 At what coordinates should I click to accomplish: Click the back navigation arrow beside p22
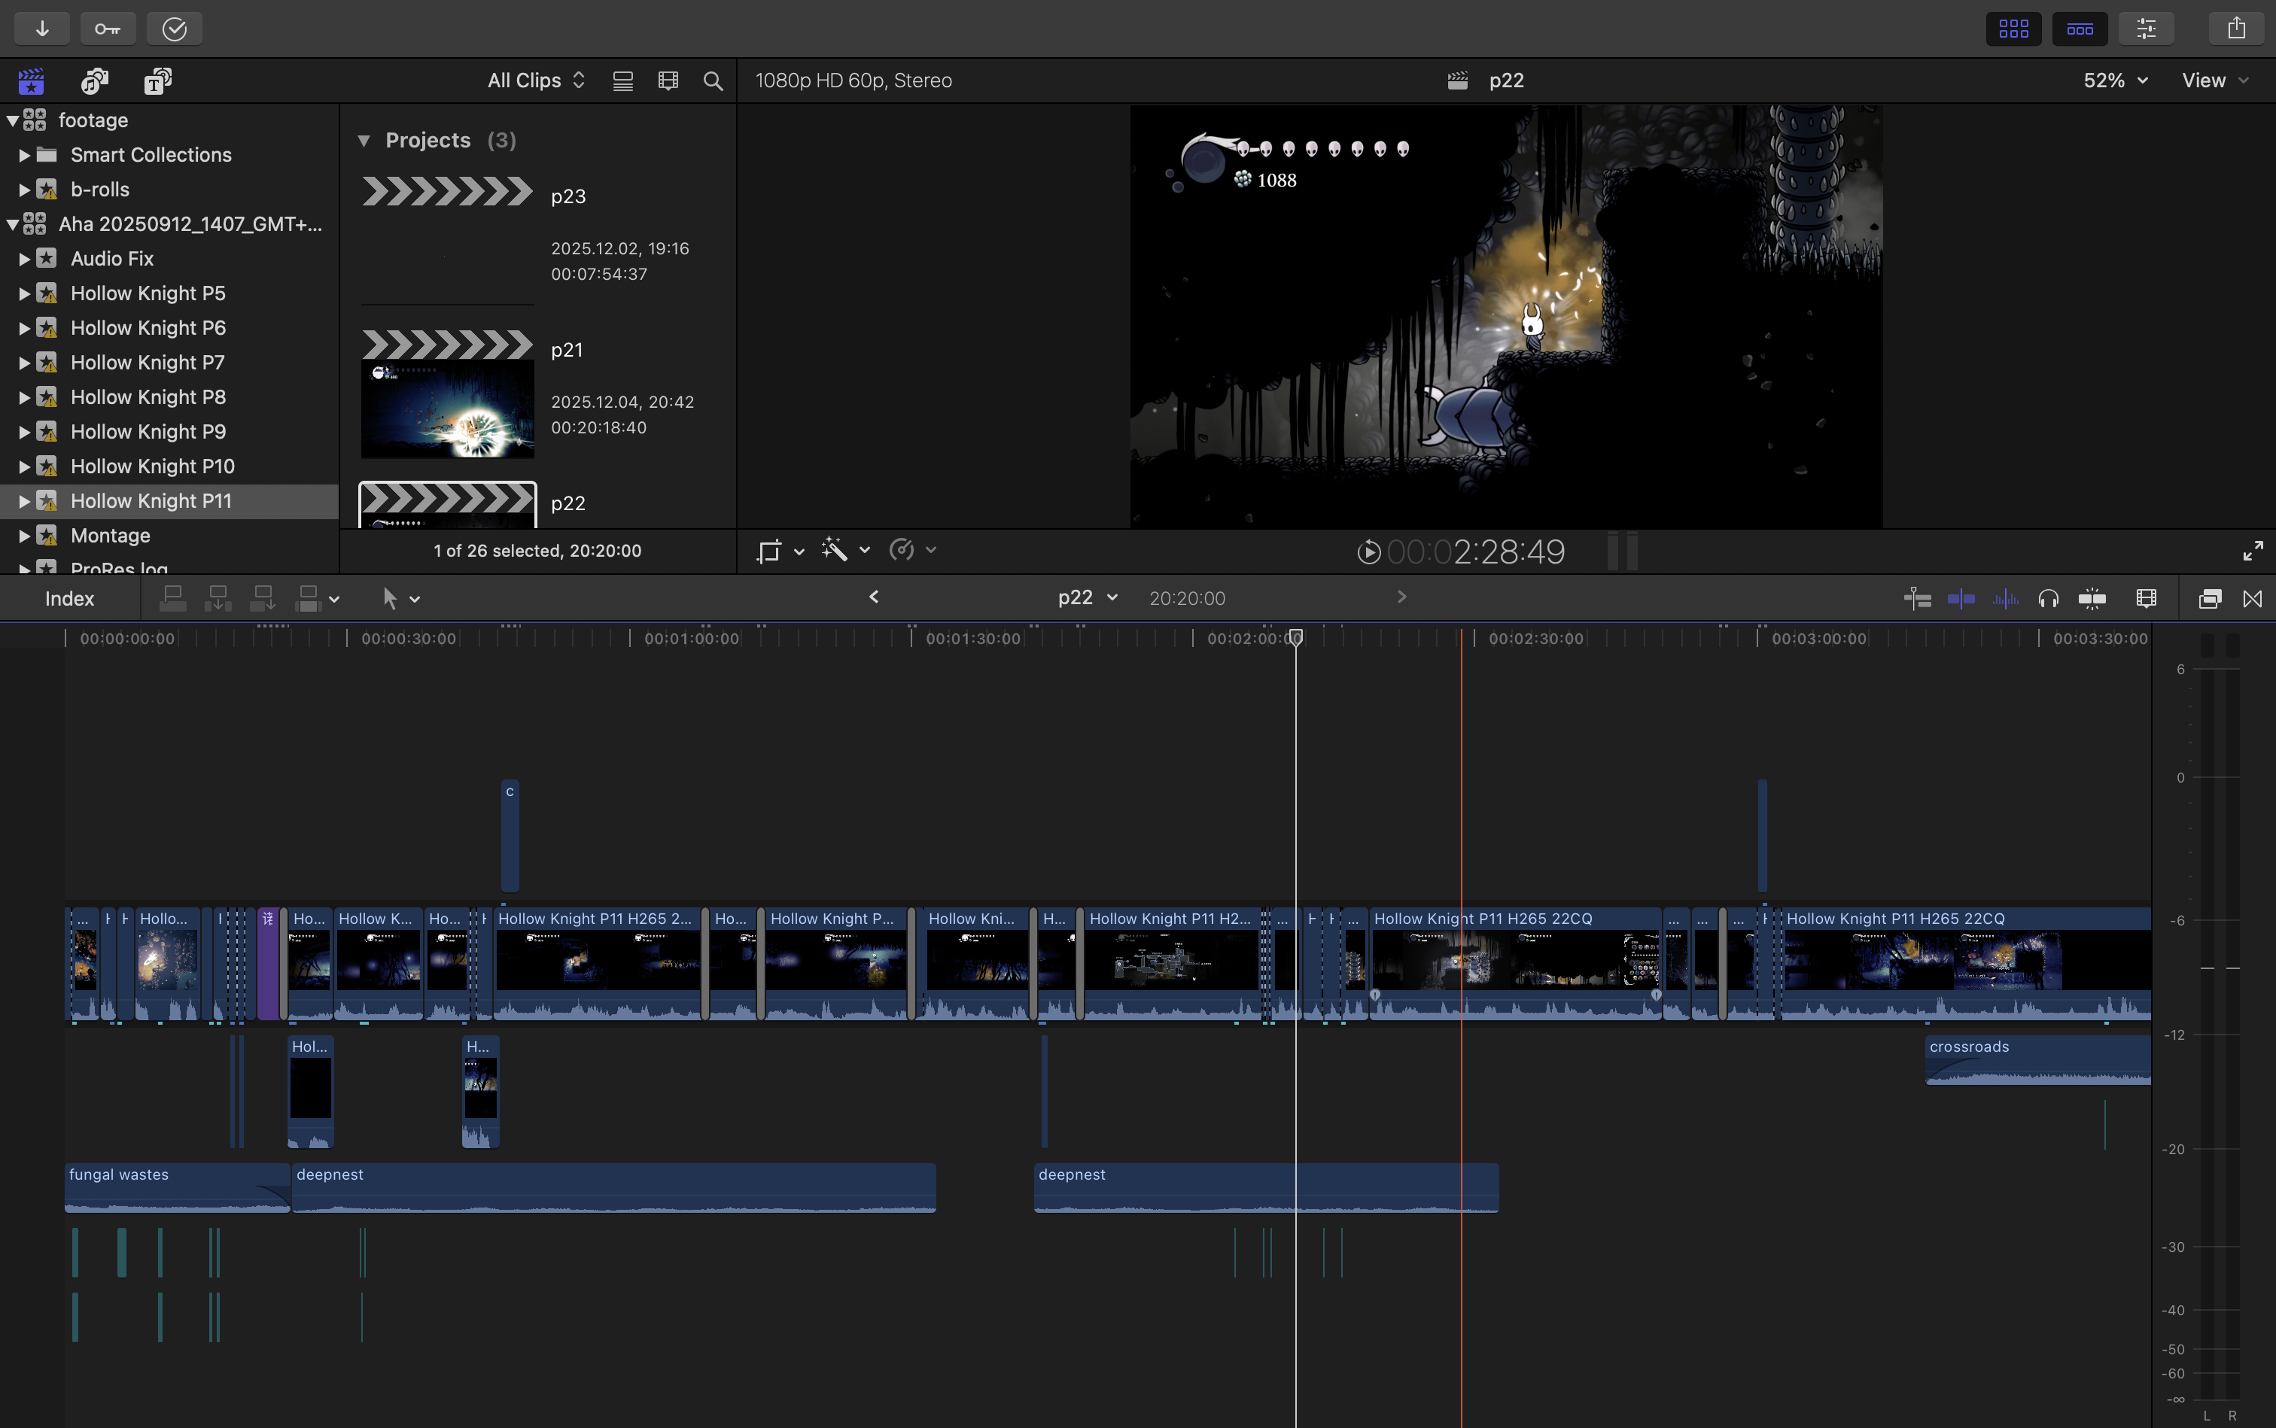tap(874, 597)
